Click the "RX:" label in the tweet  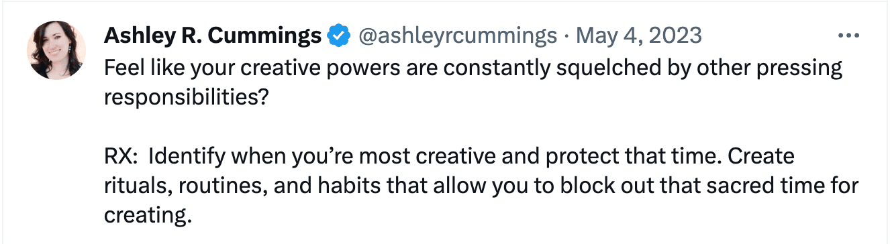tap(121, 157)
